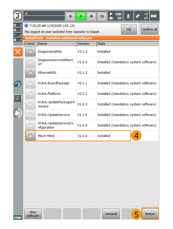Image resolution: width=173 pixels, height=229 pixels.
Task: Click the bottom message counter in sidebar
Action: point(18,40)
